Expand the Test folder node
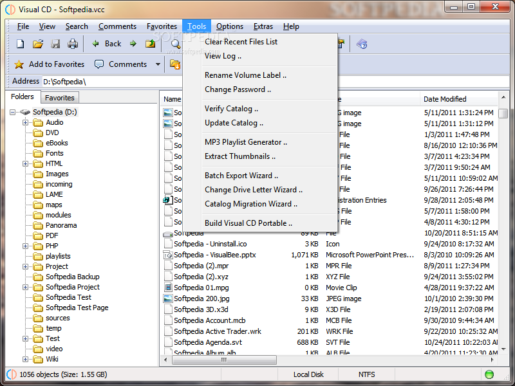This screenshot has width=515, height=386. click(x=25, y=338)
